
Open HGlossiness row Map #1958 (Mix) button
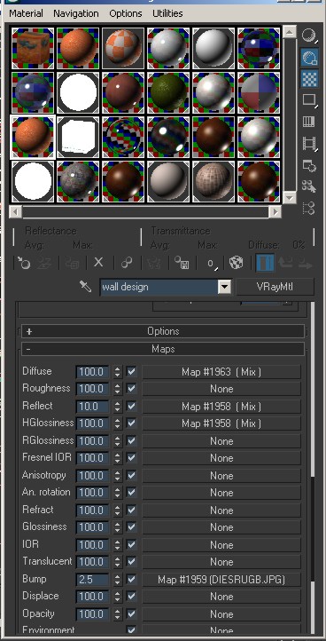[x=221, y=423]
